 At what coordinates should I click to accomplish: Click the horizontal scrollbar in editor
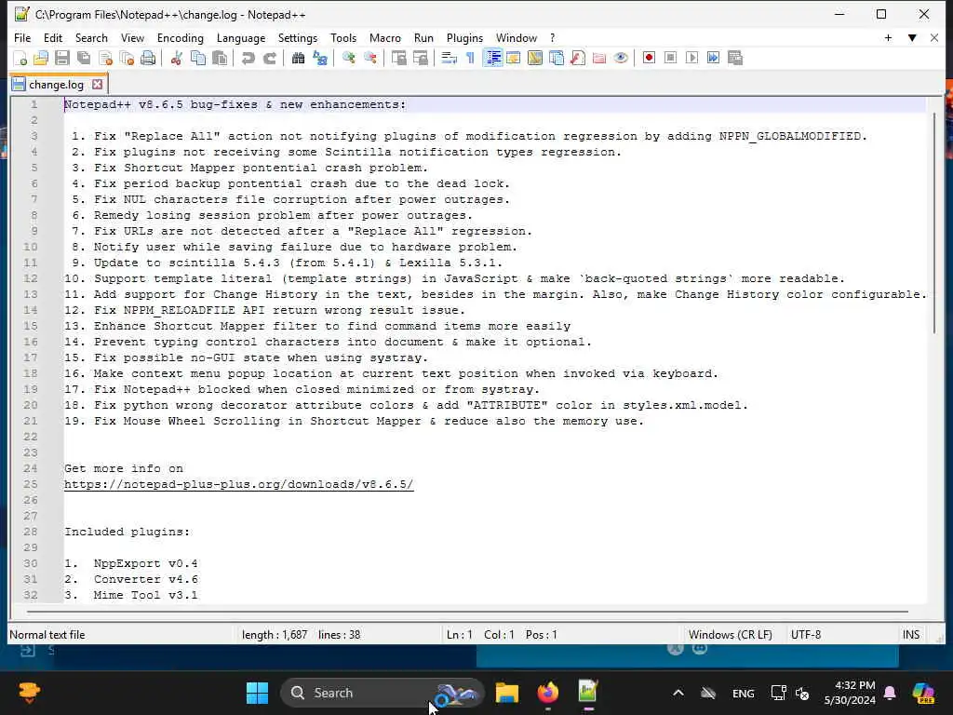coord(467,611)
